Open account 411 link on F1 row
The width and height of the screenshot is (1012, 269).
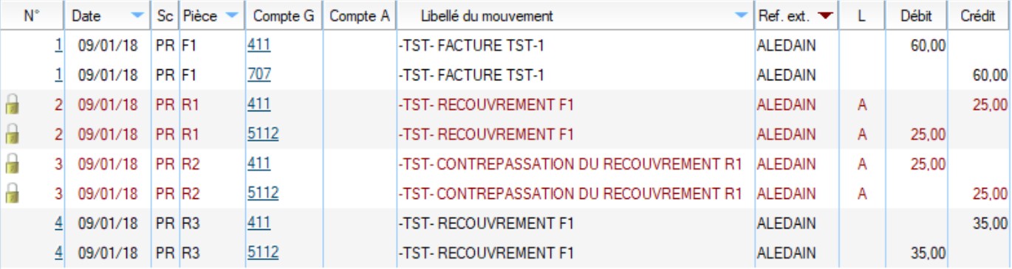click(259, 45)
